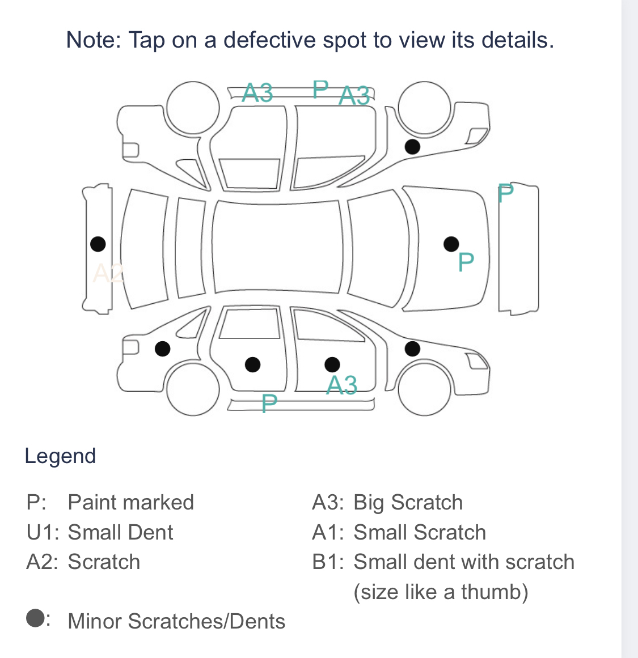Tap the dot on the lower rear quarter panel
The width and height of the screenshot is (638, 658).
[x=412, y=349]
